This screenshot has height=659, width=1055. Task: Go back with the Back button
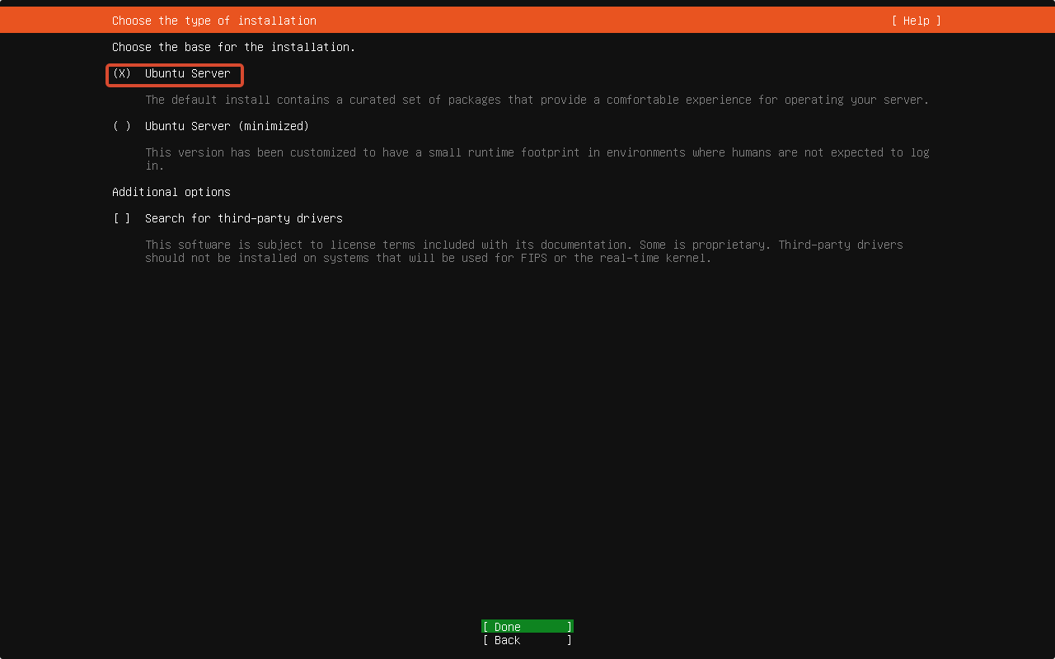527,640
